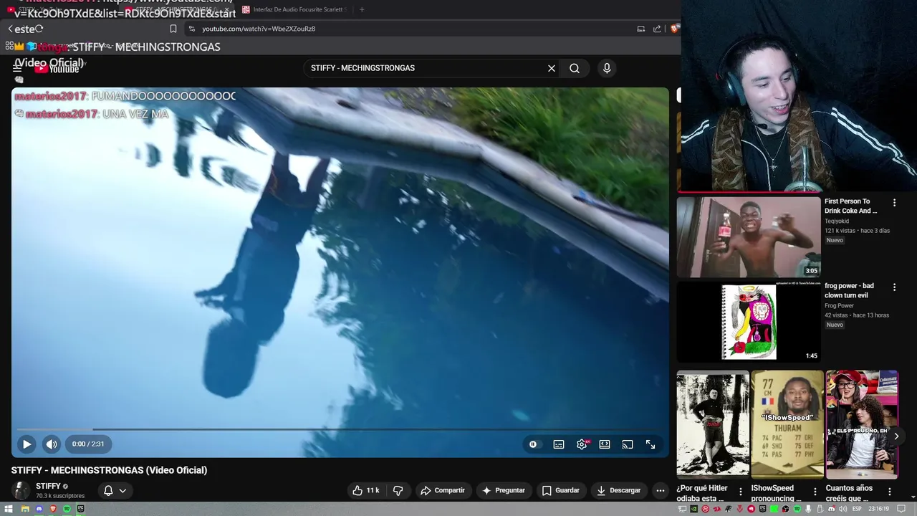The height and width of the screenshot is (516, 917).
Task: Click the Preguntar button
Action: click(x=504, y=490)
